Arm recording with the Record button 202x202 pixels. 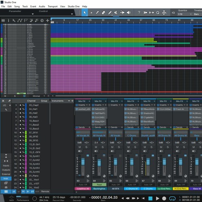point(164,198)
